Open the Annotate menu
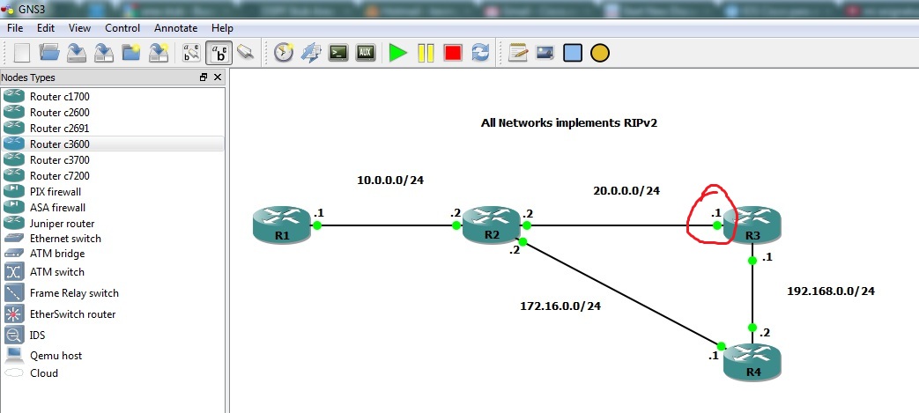This screenshot has height=413, width=919. pos(176,28)
